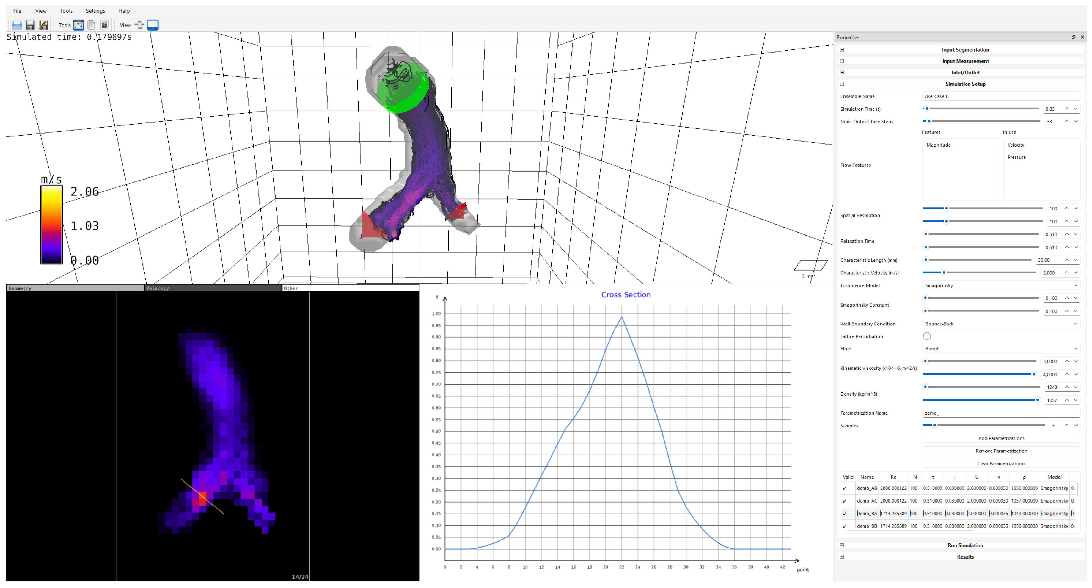1092x588 pixels.
Task: Click the Ensemble Name input field
Action: 1001,96
